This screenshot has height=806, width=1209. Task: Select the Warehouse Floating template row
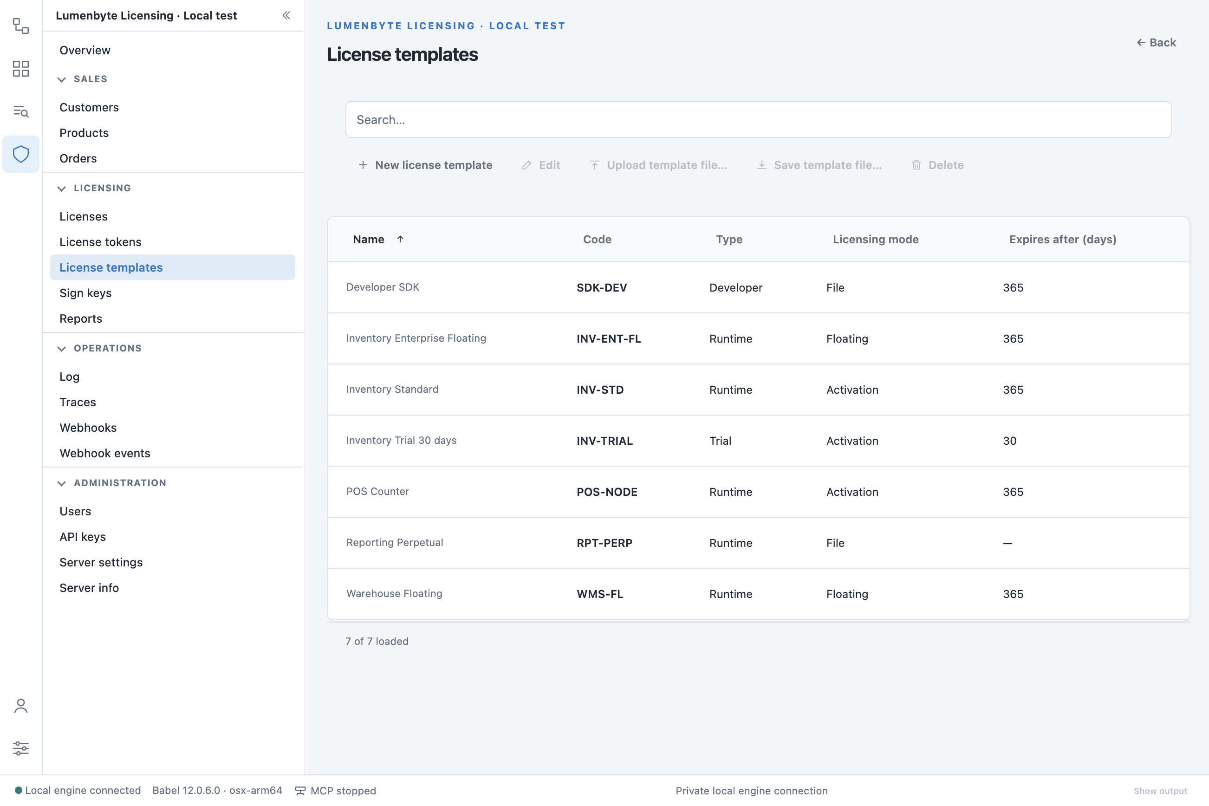tap(758, 594)
